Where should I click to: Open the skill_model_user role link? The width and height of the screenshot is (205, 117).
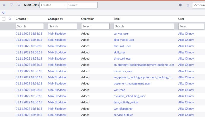click(x=124, y=40)
